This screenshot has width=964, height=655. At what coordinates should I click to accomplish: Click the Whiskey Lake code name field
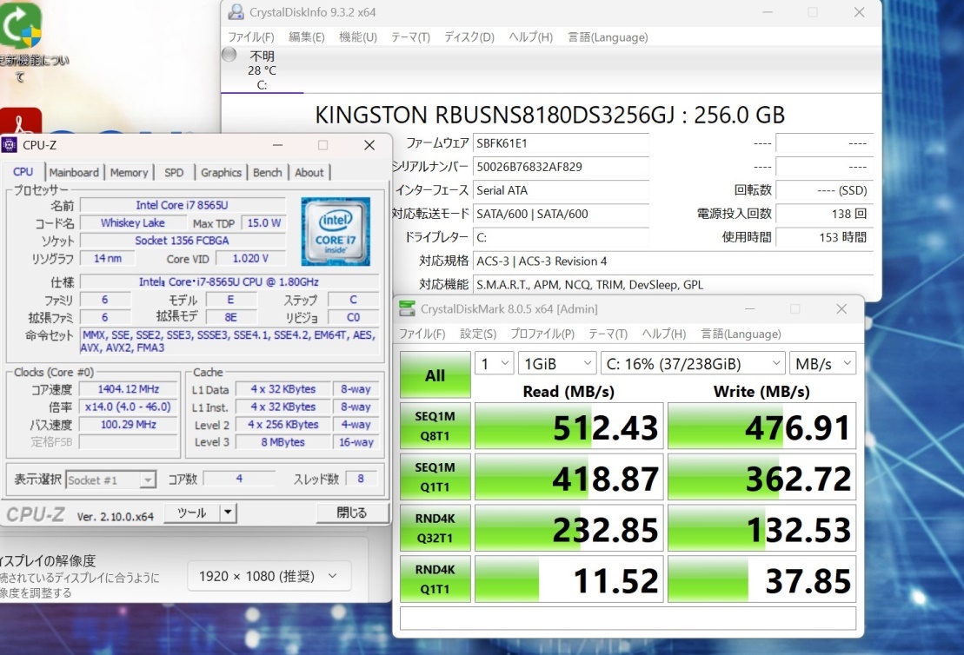pos(133,222)
